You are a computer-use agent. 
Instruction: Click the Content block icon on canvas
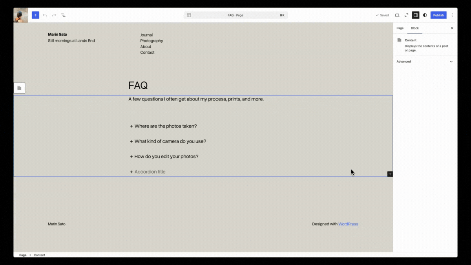click(19, 88)
